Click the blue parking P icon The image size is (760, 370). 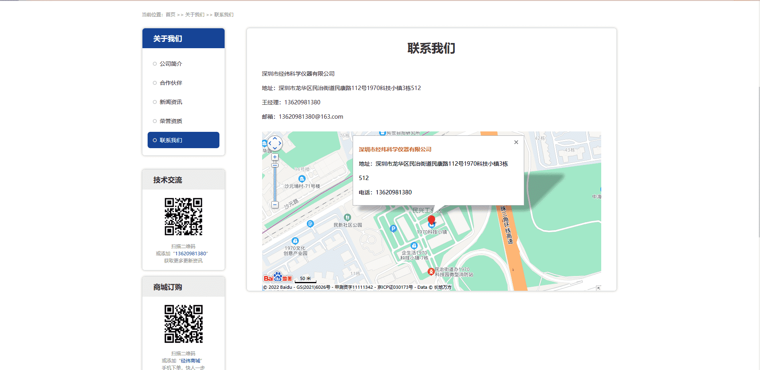(393, 229)
